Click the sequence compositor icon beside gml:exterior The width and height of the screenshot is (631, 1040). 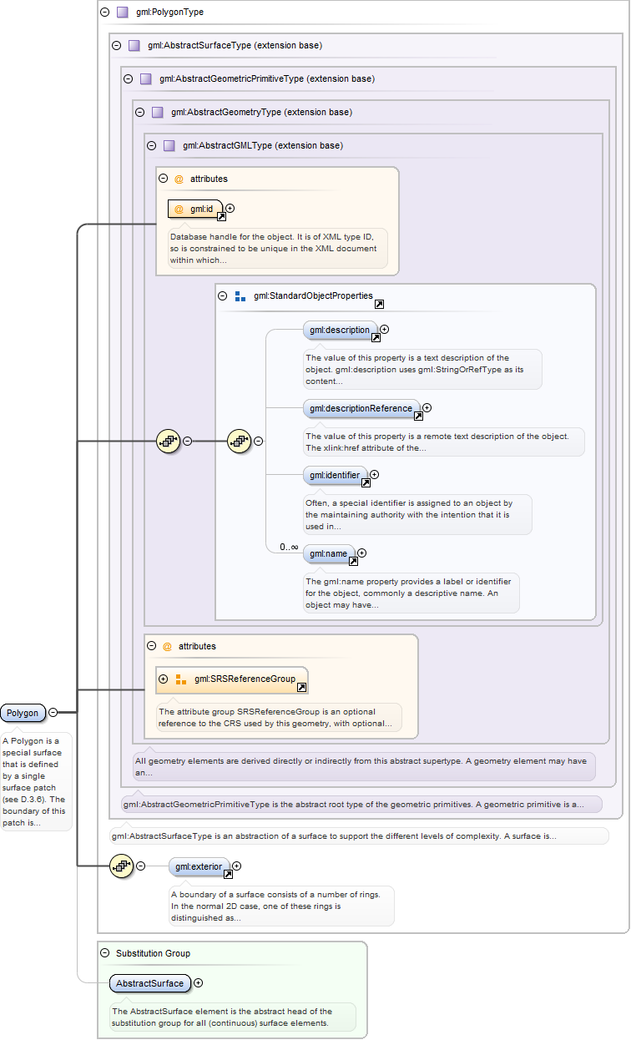coord(122,866)
